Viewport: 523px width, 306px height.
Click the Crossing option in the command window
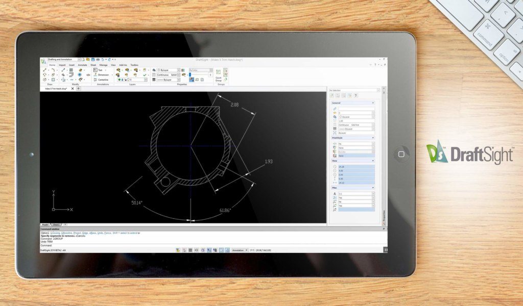tap(54, 233)
